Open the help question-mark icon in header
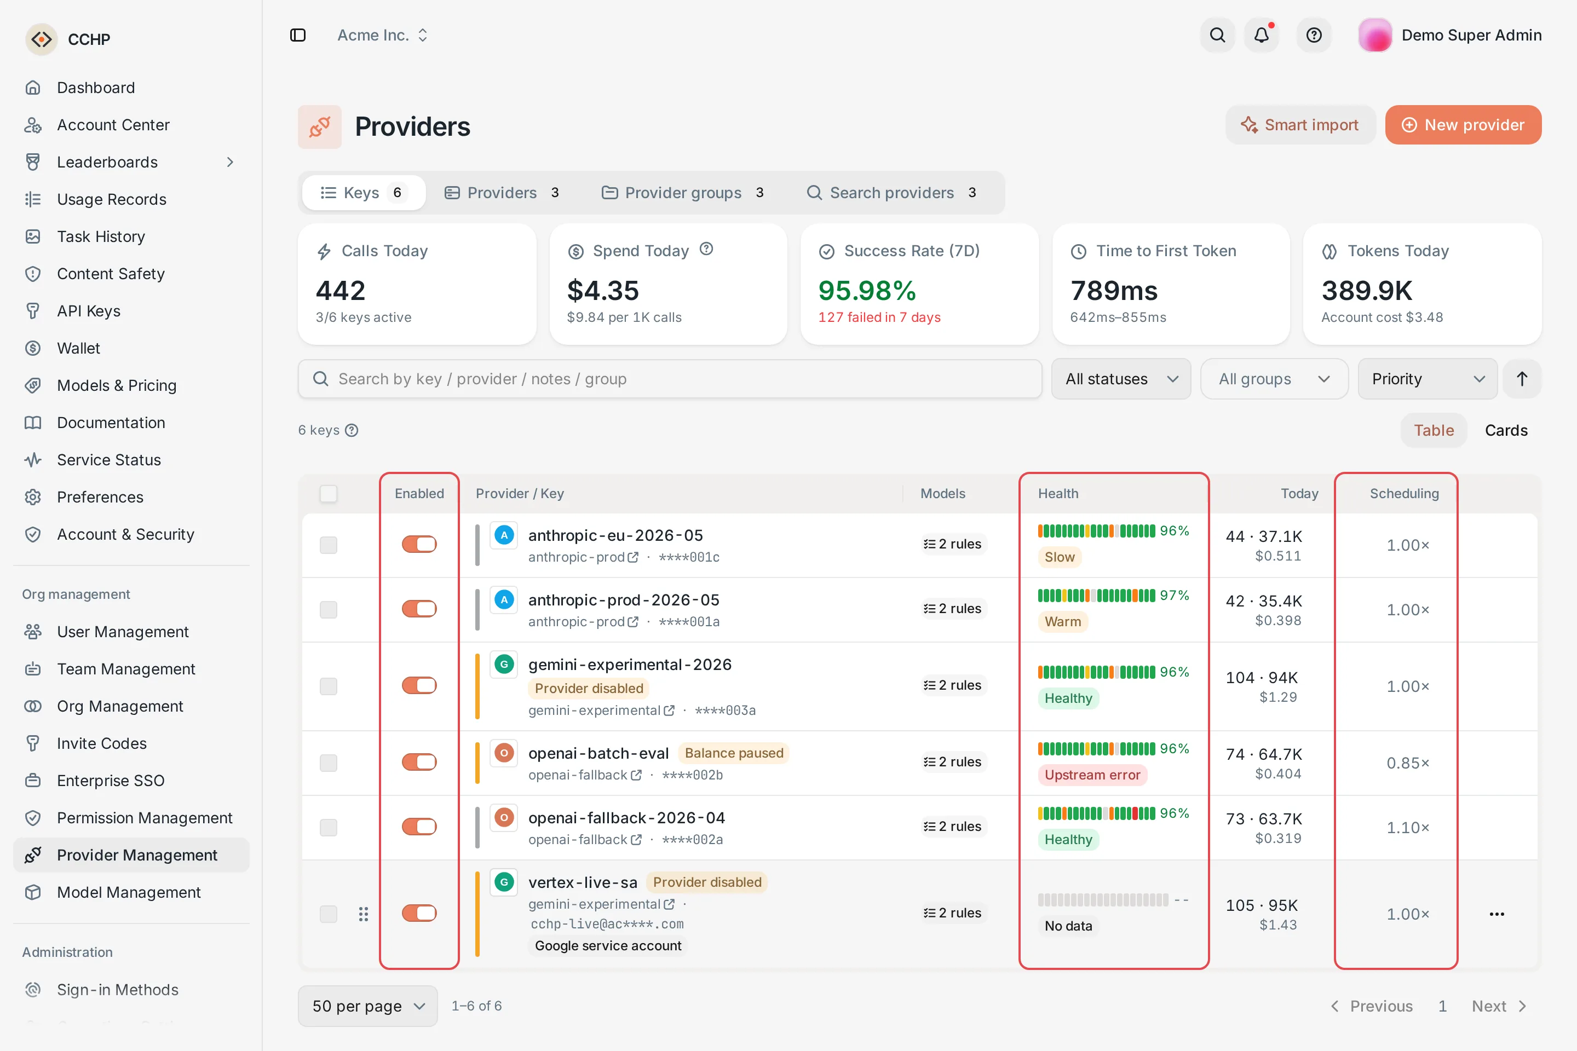The image size is (1577, 1051). (1314, 35)
